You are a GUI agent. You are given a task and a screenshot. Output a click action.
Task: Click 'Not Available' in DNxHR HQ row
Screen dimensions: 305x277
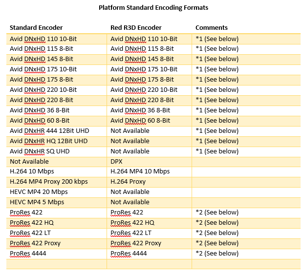(x=130, y=141)
